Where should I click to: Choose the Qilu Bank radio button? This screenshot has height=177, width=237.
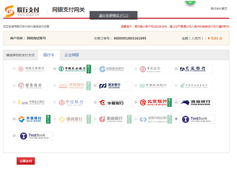coord(14,119)
